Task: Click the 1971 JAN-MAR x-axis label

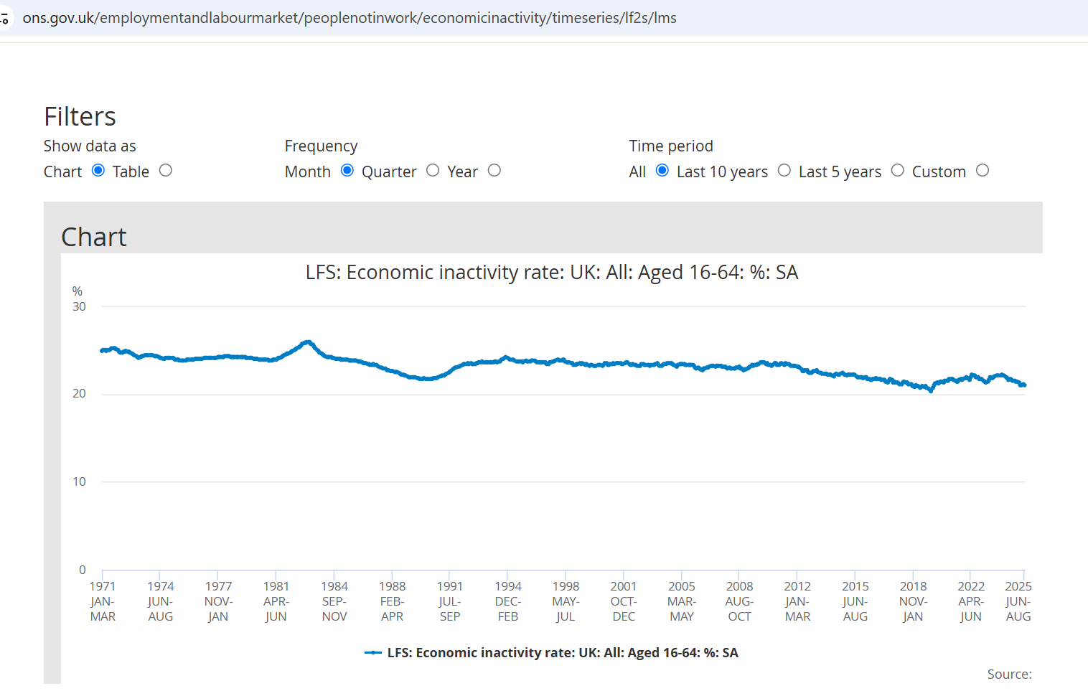Action: tap(103, 601)
